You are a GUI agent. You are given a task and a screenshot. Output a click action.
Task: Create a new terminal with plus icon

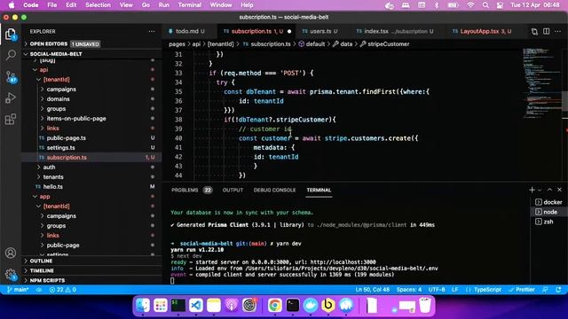click(532, 190)
